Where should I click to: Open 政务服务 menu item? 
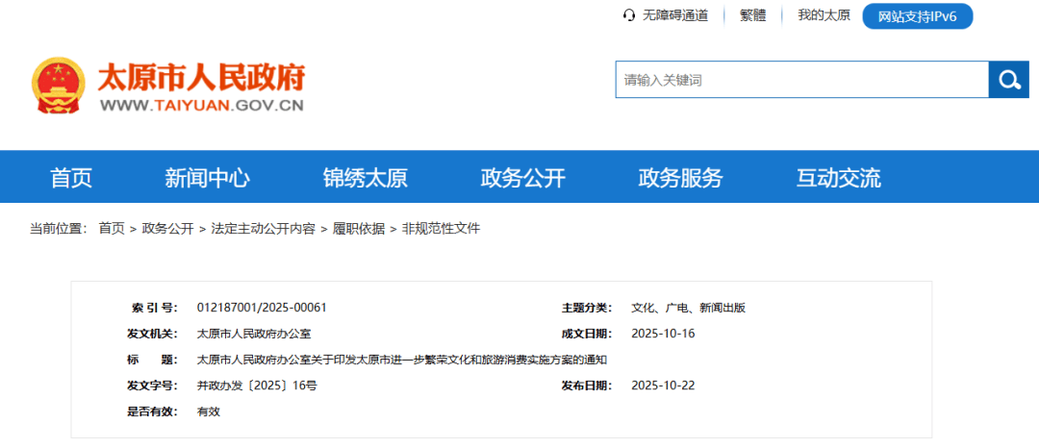(x=680, y=178)
